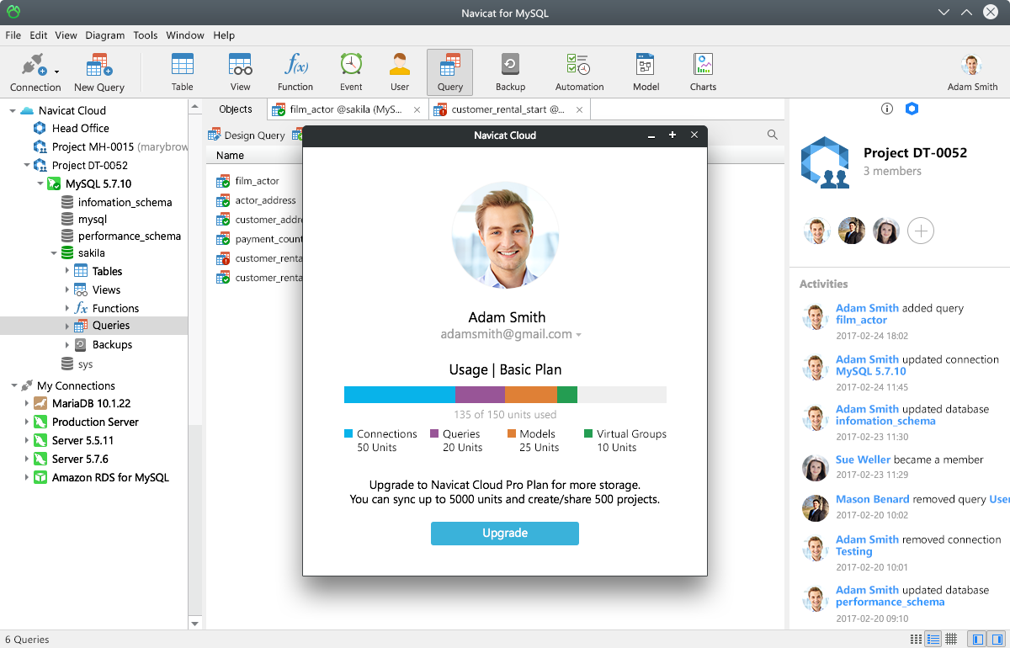This screenshot has width=1010, height=648.
Task: Switch to detail list view in status bar
Action: click(x=933, y=640)
